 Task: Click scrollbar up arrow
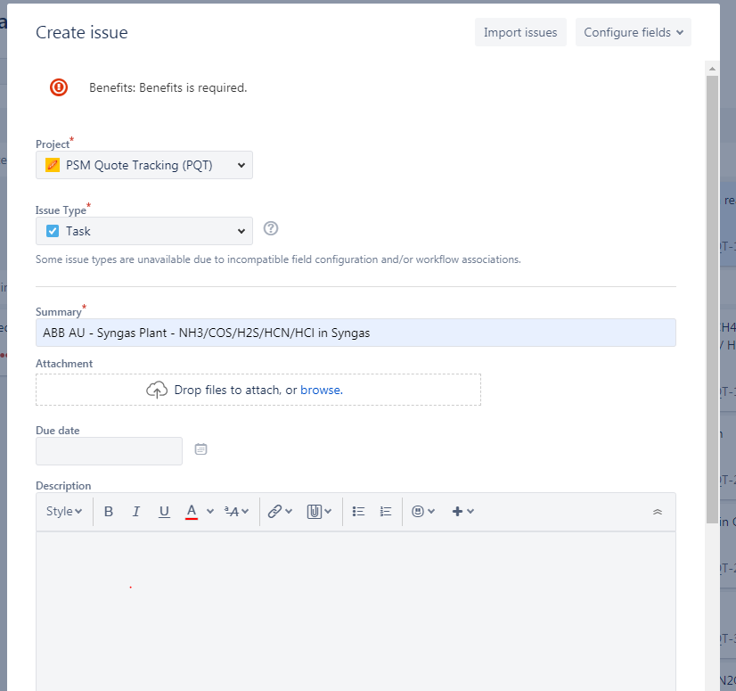(712, 69)
